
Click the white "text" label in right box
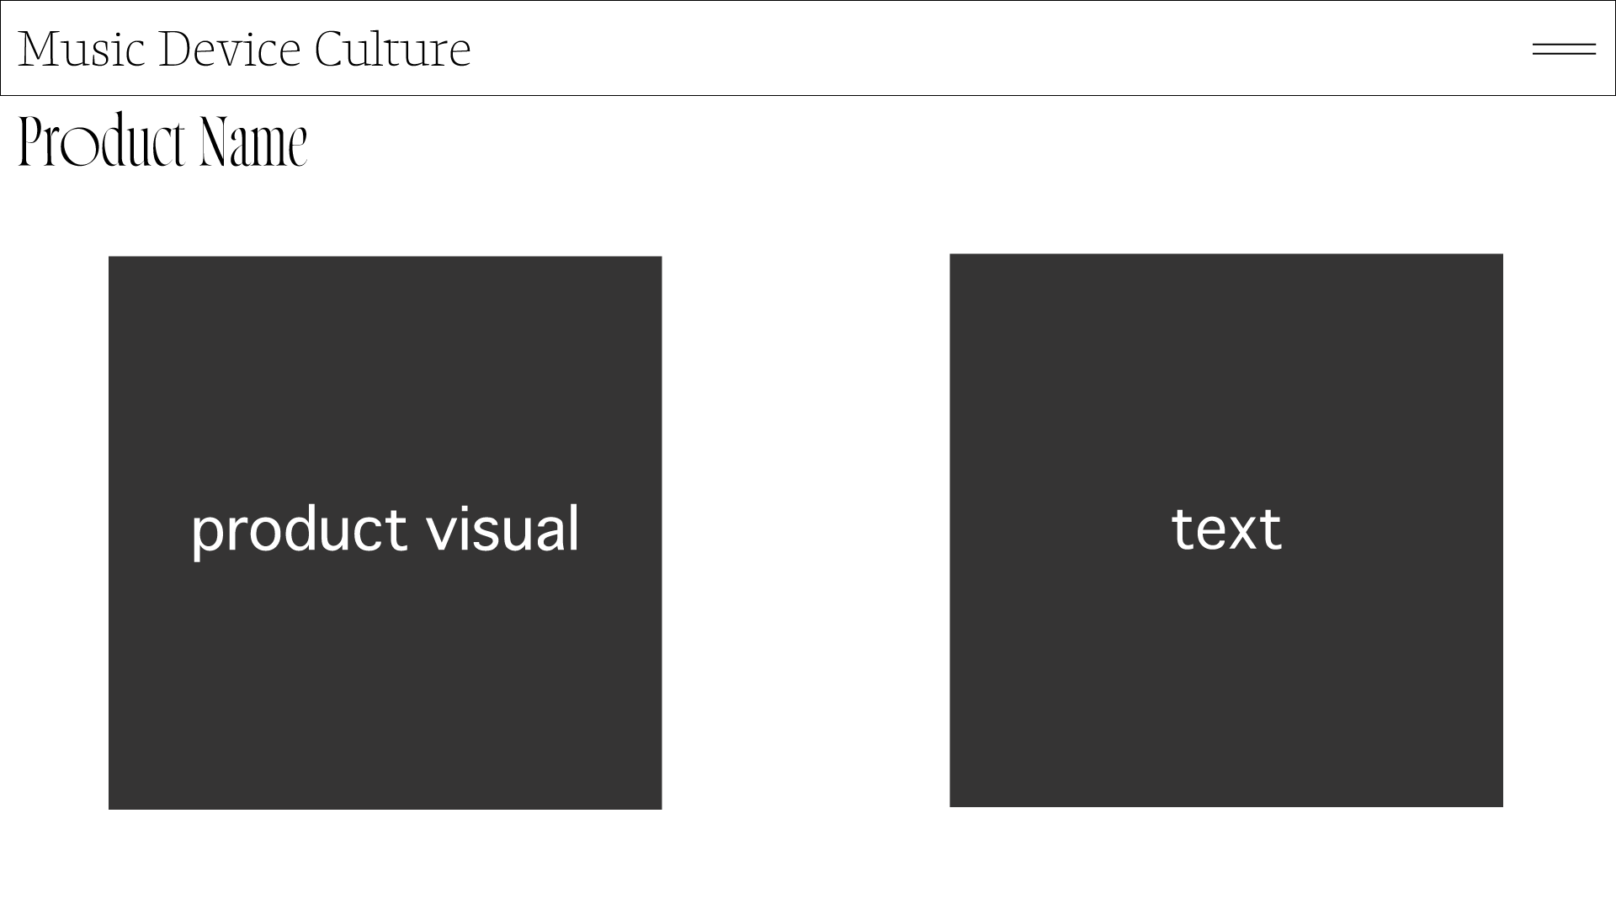pyautogui.click(x=1226, y=529)
